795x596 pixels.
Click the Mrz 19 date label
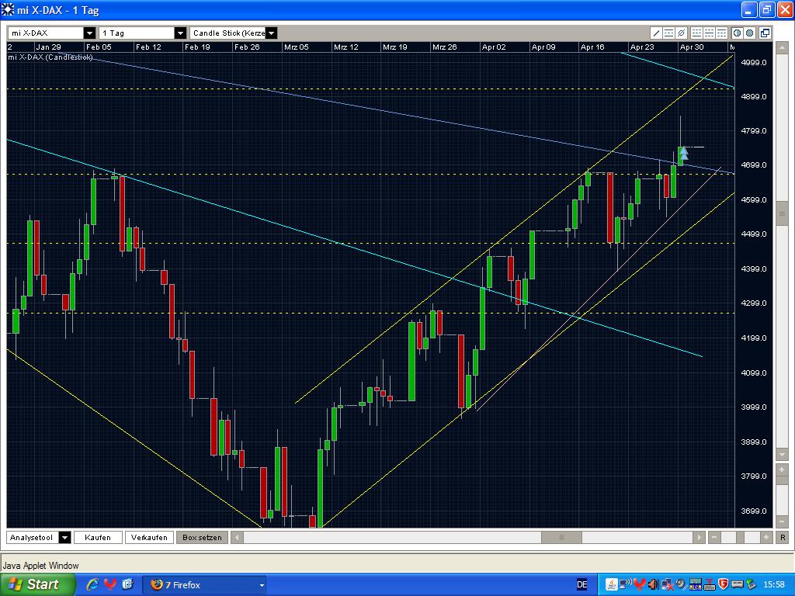tap(395, 47)
